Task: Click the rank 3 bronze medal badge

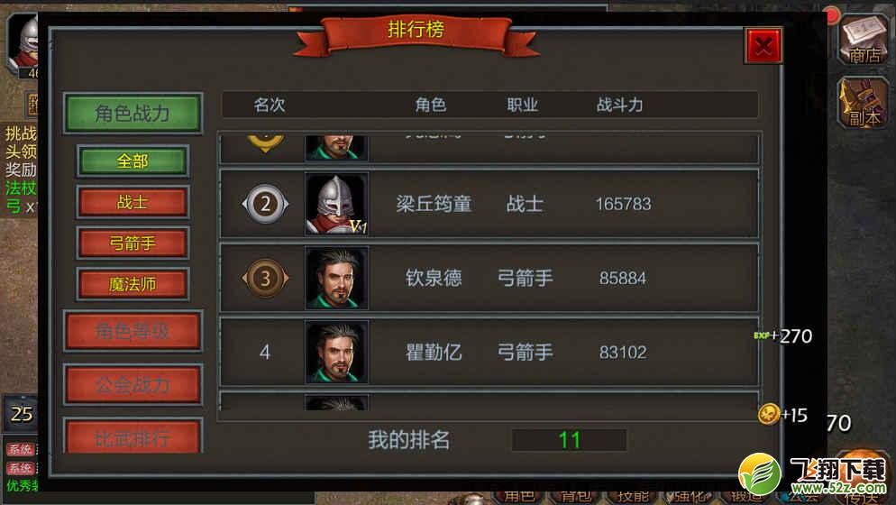Action: (265, 278)
